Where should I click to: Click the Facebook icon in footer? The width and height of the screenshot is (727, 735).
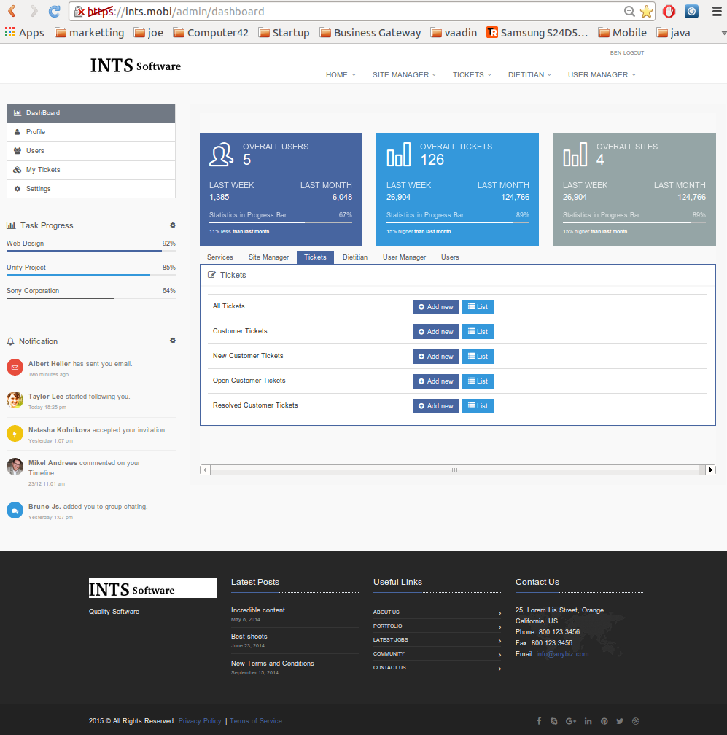tap(539, 721)
